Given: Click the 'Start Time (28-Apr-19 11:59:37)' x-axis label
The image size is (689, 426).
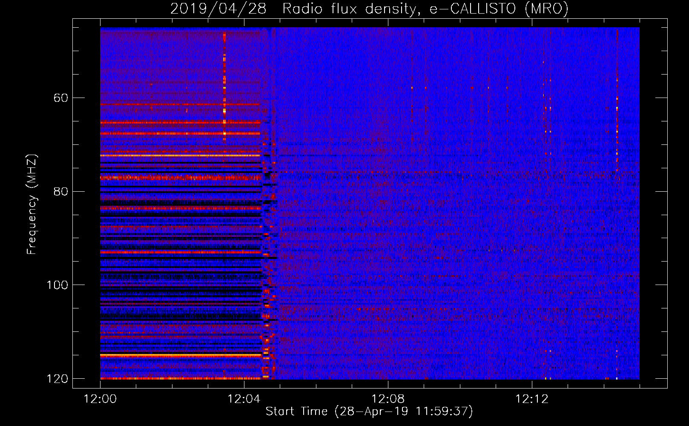Looking at the screenshot, I should tap(369, 412).
